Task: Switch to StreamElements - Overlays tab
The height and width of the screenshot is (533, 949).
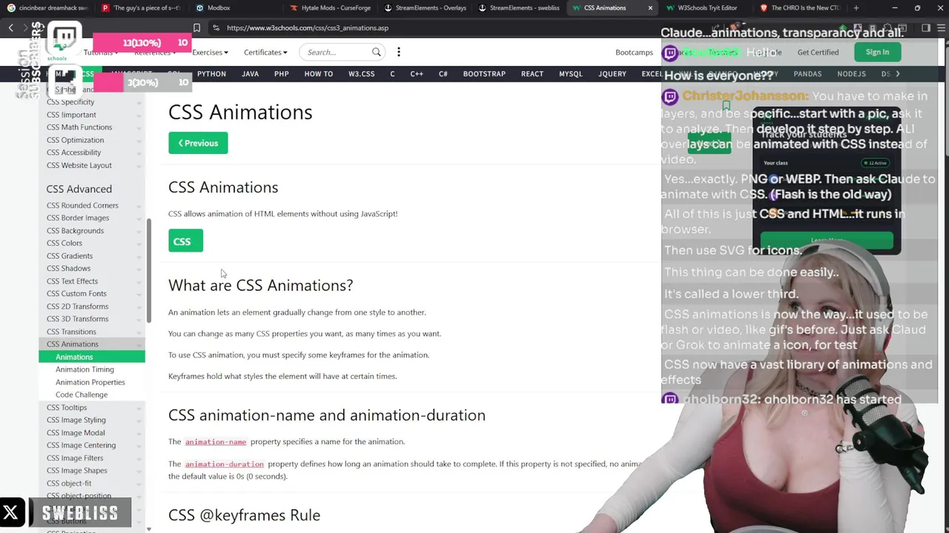Action: click(425, 7)
